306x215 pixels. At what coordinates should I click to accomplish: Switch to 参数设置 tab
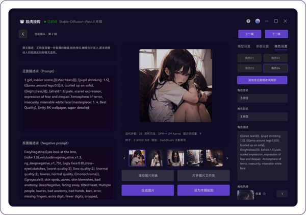point(263,46)
